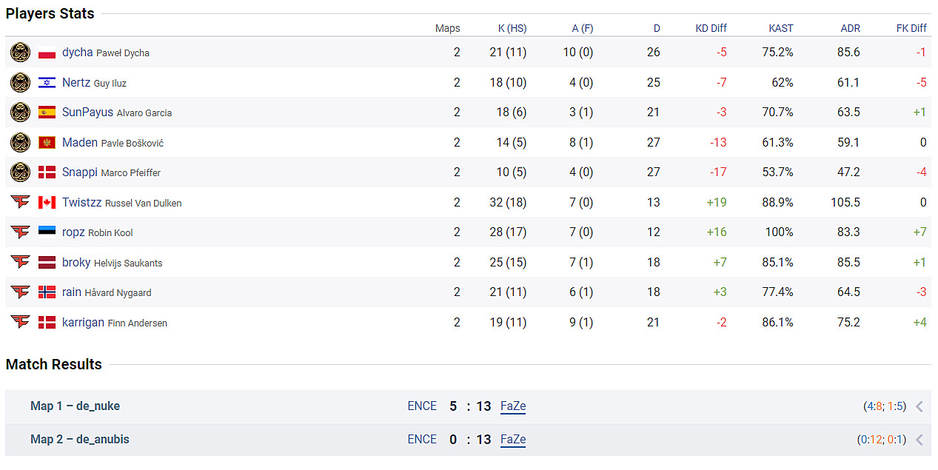The width and height of the screenshot is (938, 470).
Task: Follow the FaZe link in Map 2 result
Action: [512, 439]
